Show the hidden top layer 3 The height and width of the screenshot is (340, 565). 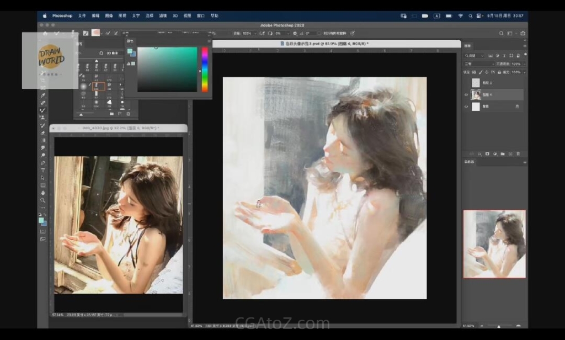tap(466, 83)
